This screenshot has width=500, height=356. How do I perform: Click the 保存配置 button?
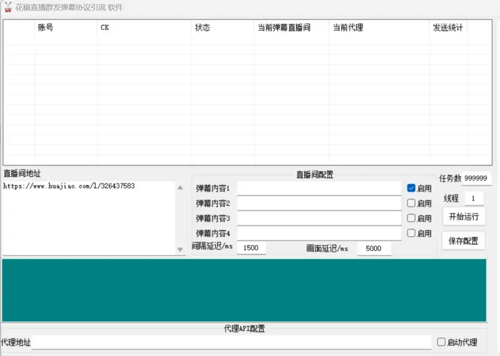coord(463,240)
